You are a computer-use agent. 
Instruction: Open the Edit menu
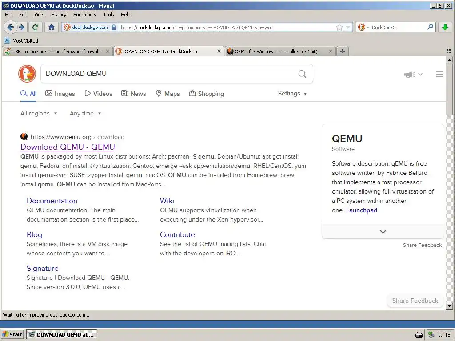pos(23,15)
